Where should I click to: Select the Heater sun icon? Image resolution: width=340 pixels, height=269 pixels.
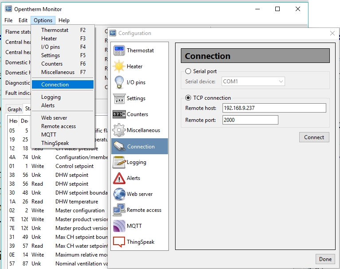click(119, 66)
